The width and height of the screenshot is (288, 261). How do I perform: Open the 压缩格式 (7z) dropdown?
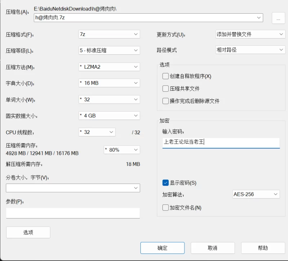click(109, 34)
